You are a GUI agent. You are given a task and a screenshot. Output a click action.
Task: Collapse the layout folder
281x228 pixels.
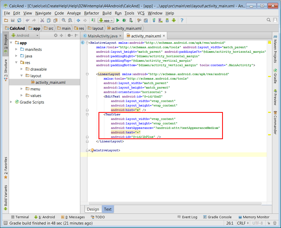(21, 76)
